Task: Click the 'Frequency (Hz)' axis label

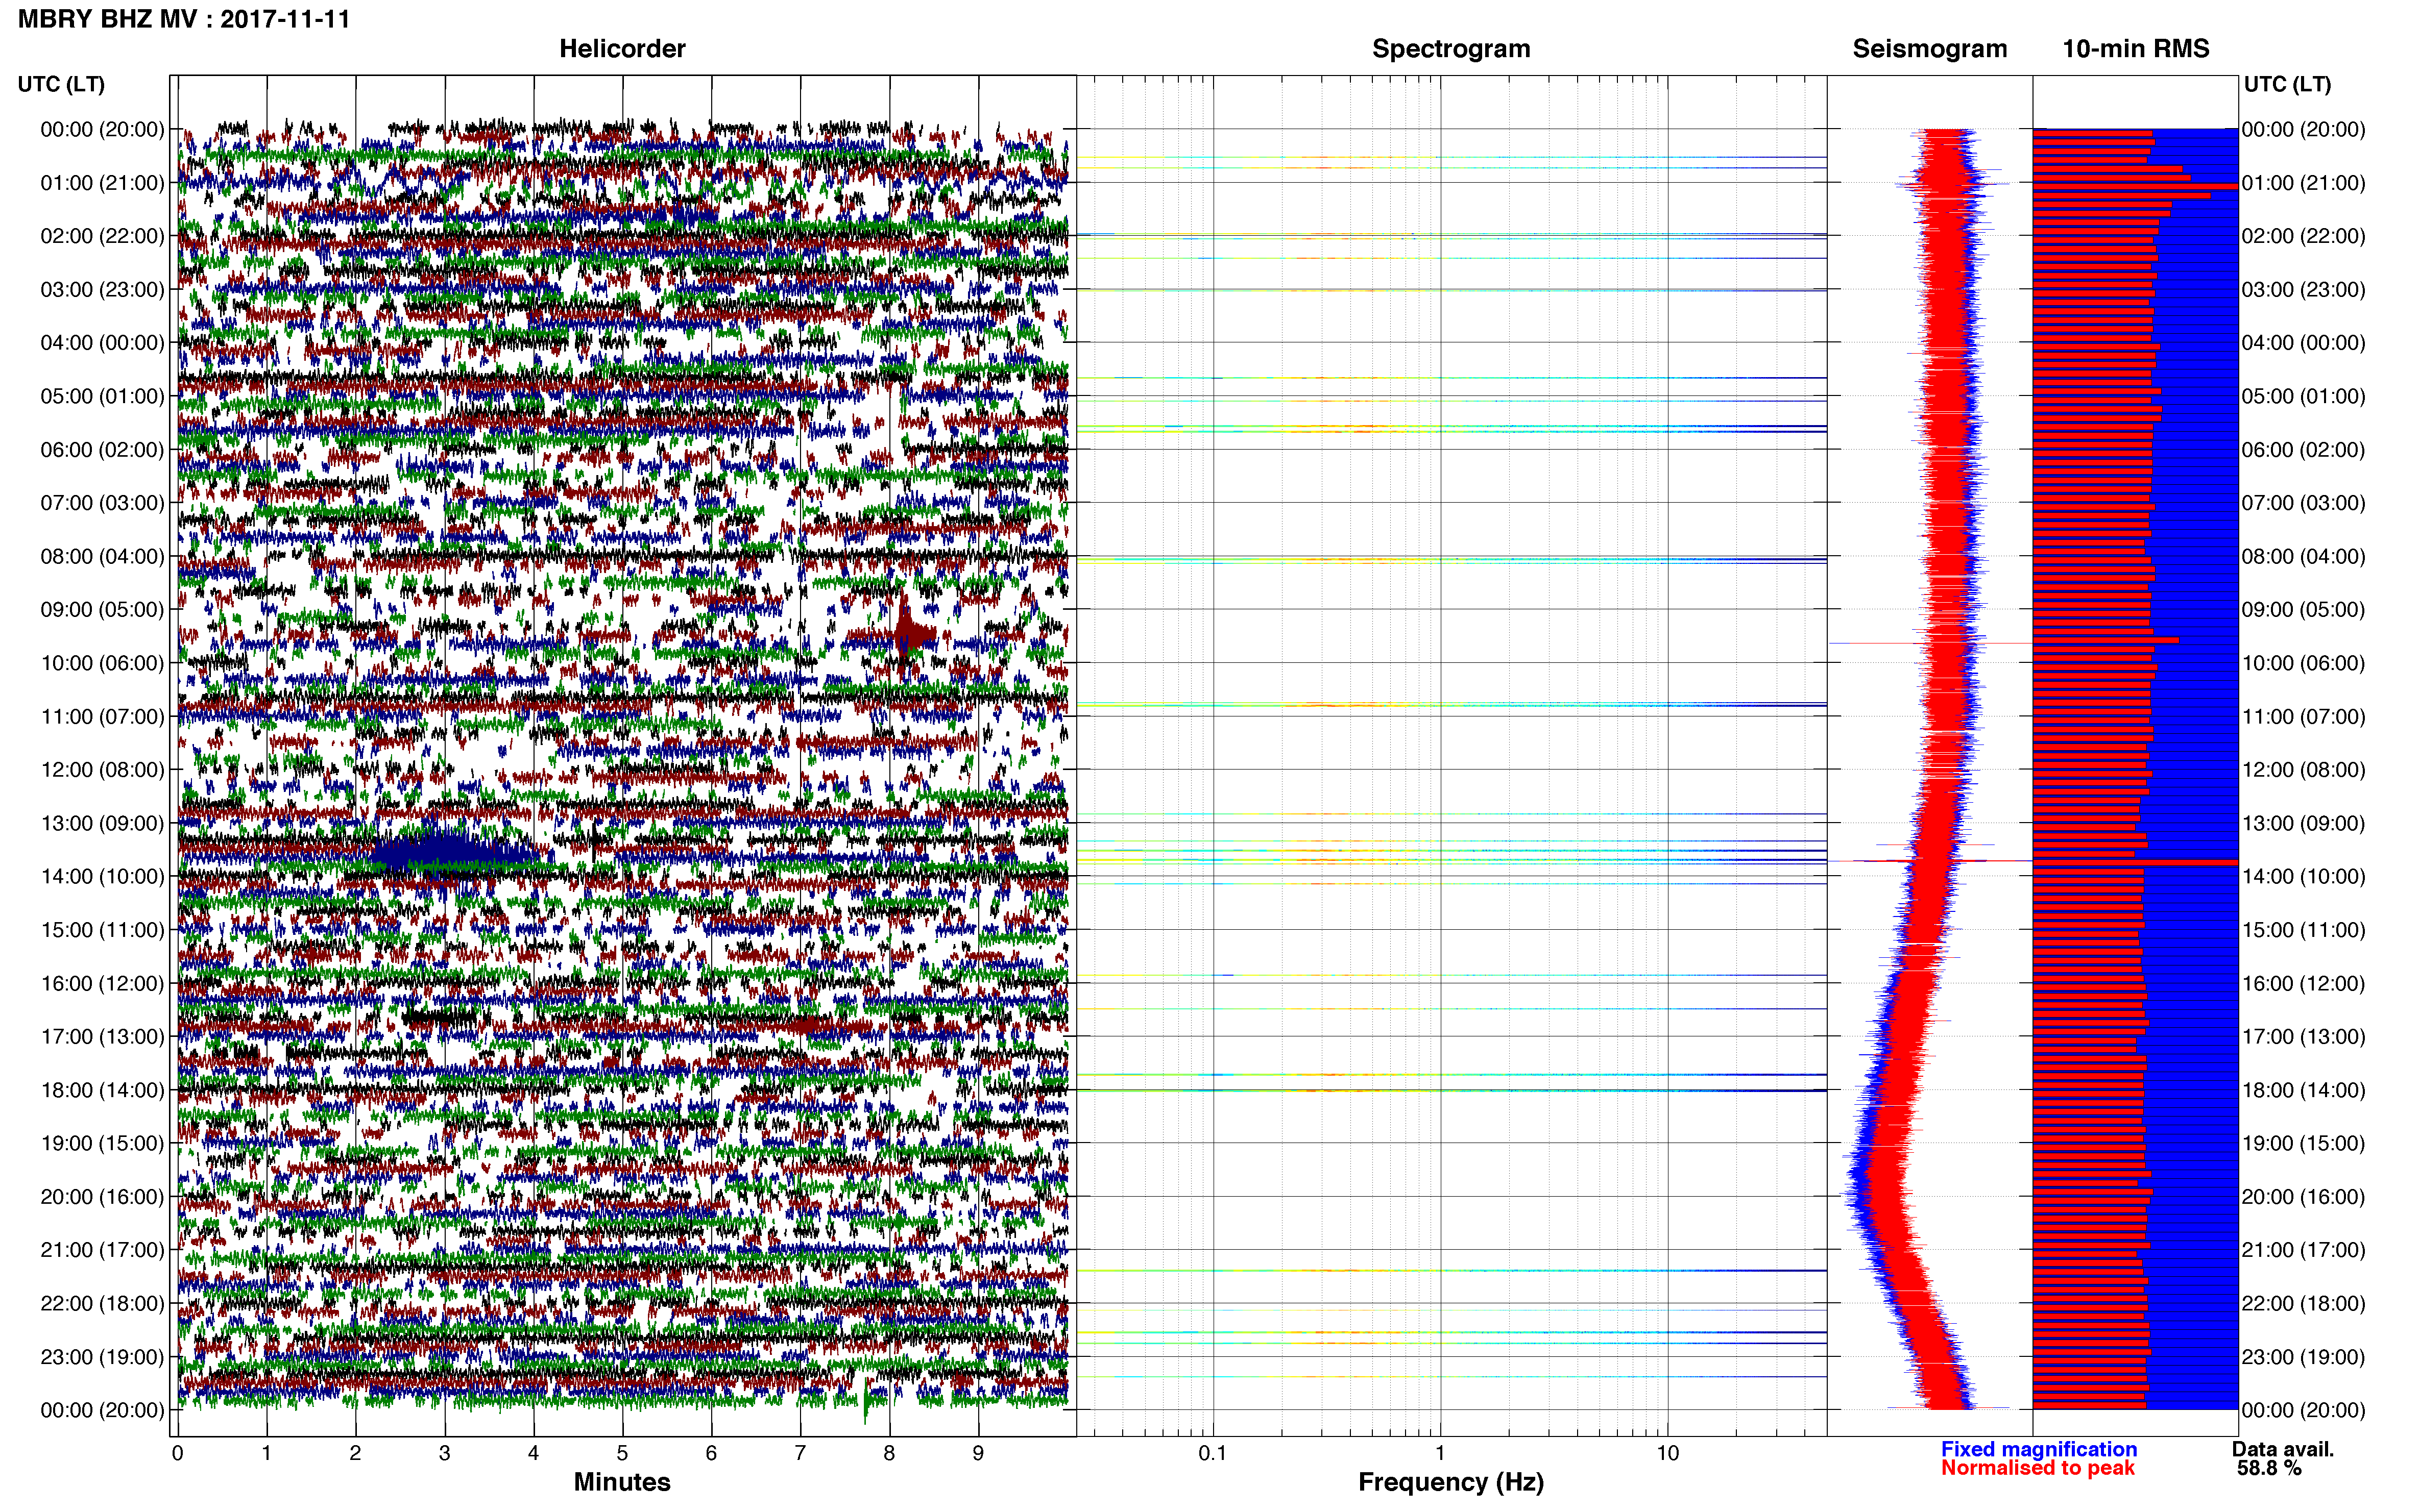Action: pyautogui.click(x=1450, y=1482)
